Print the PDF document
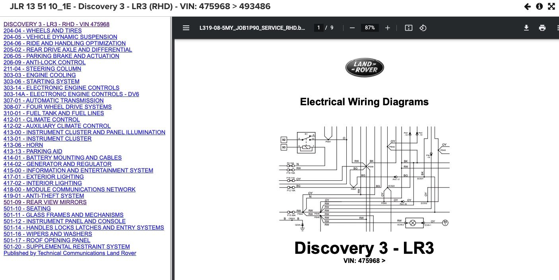 [542, 28]
